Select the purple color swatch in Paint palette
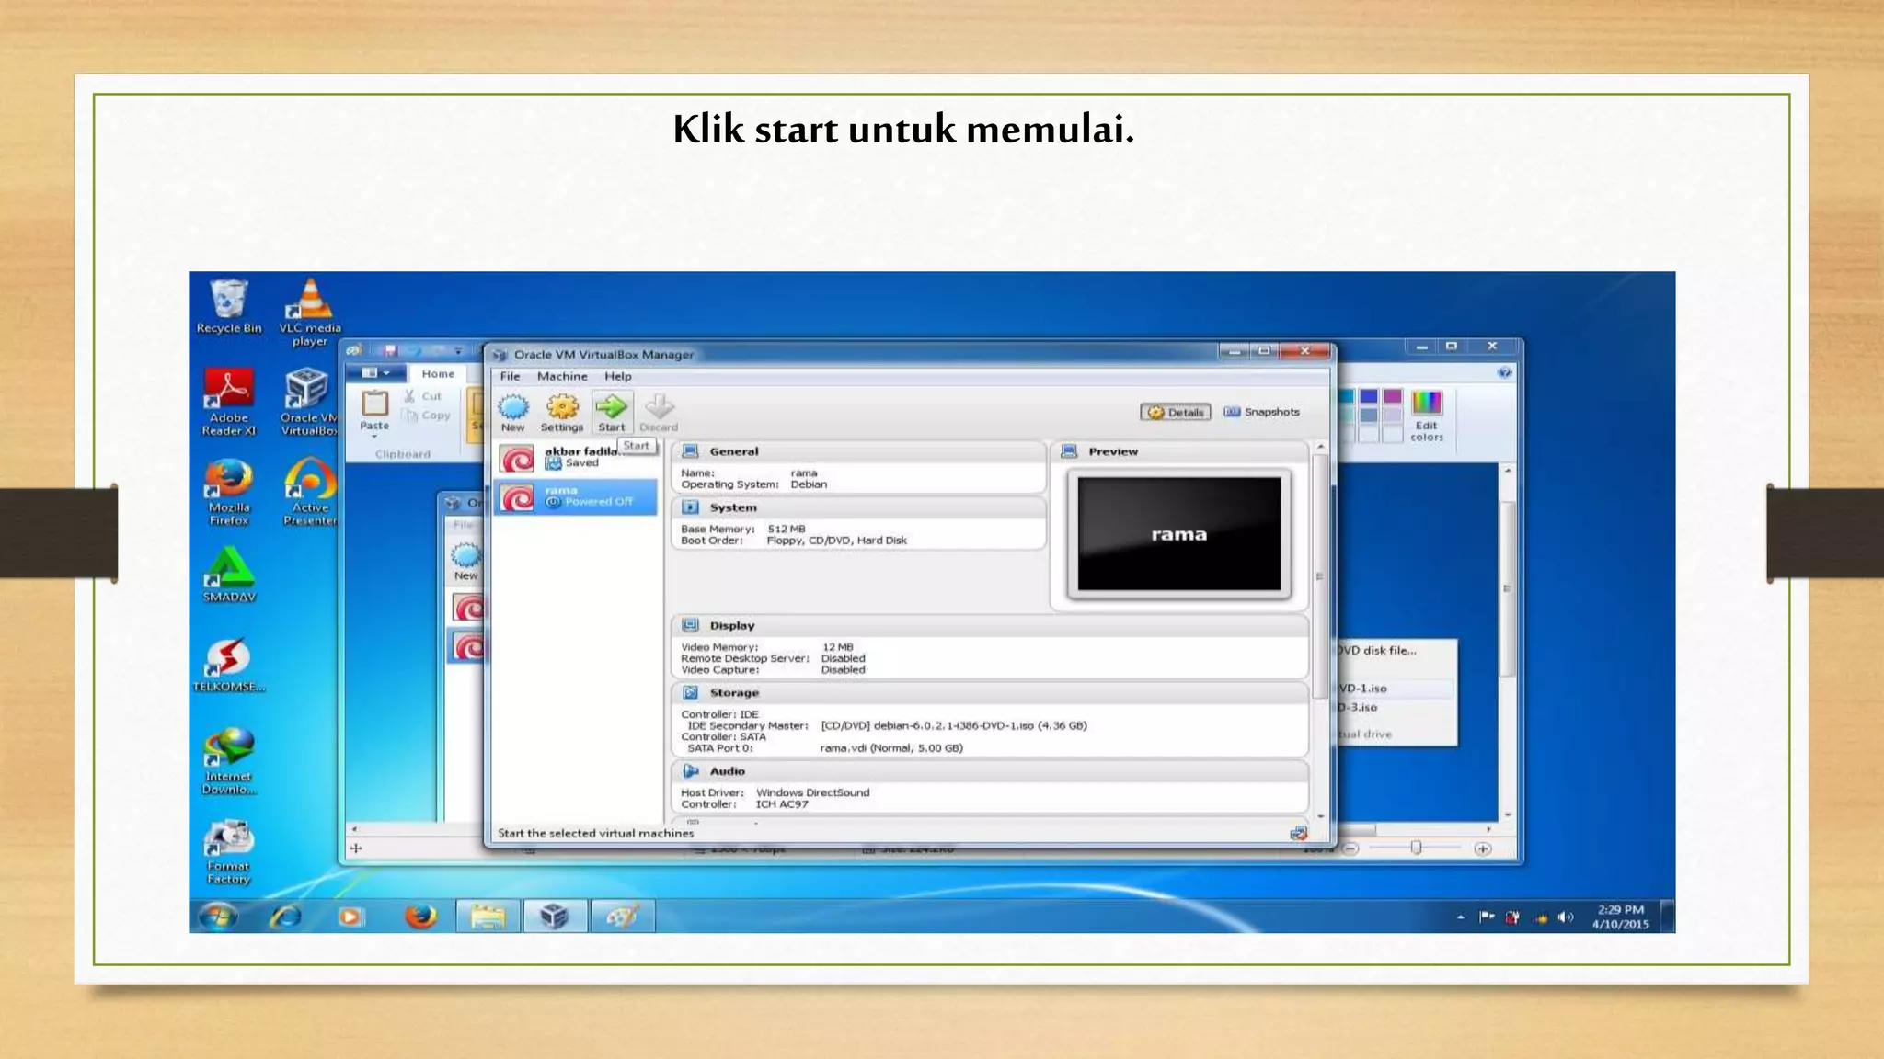This screenshot has height=1059, width=1884. coord(1393,396)
